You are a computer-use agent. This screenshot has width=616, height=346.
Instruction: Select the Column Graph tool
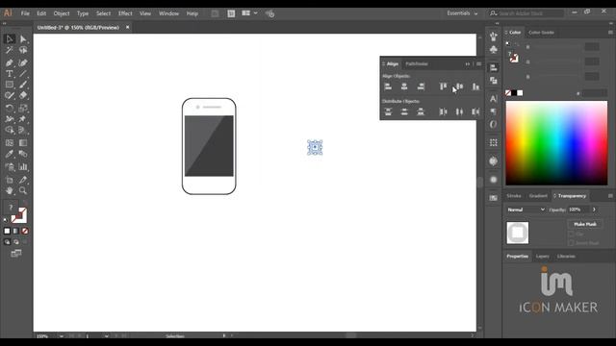click(x=23, y=167)
